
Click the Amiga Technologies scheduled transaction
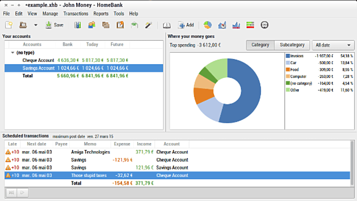pos(90,152)
